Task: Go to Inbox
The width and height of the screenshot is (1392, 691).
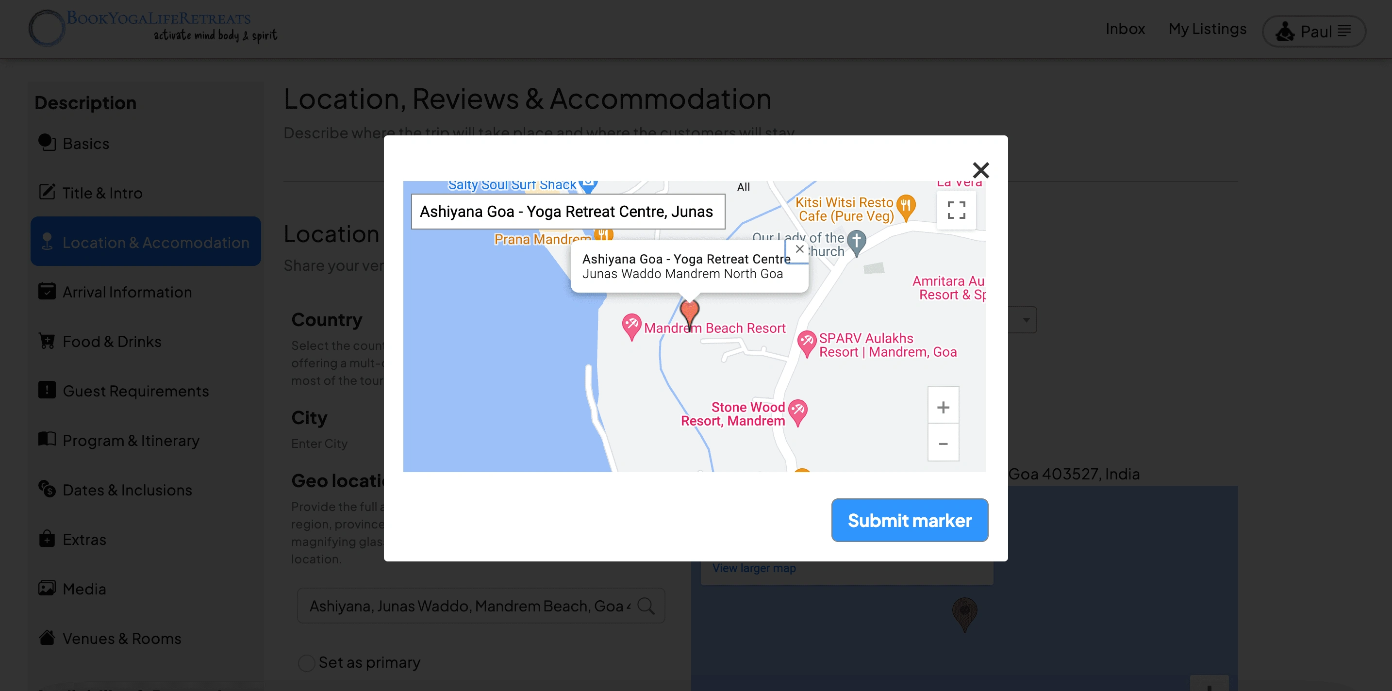Action: [x=1125, y=29]
